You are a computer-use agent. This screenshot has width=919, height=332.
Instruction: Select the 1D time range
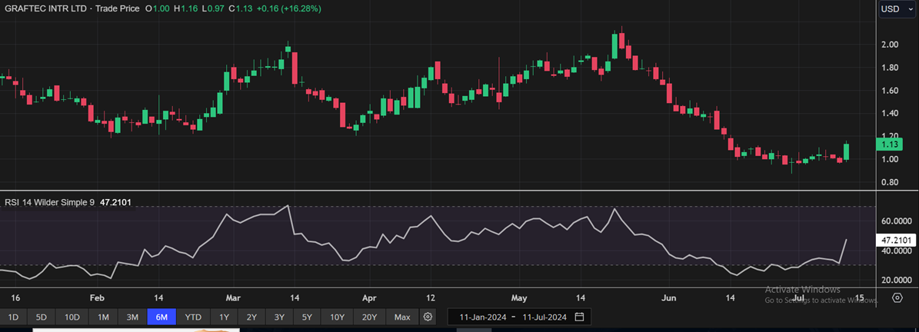point(13,317)
